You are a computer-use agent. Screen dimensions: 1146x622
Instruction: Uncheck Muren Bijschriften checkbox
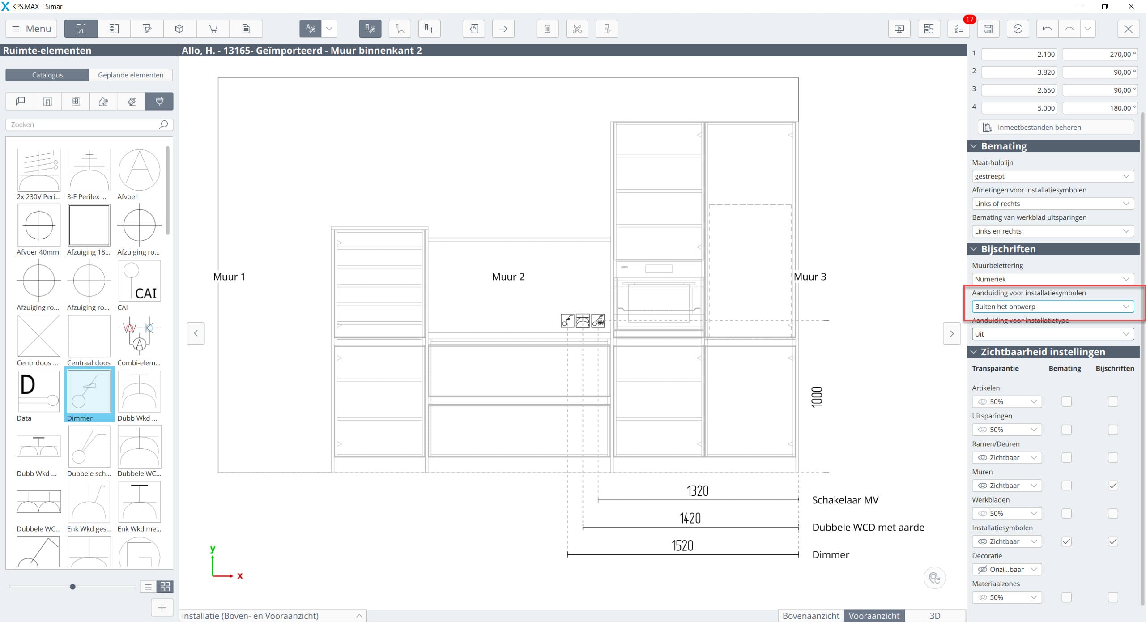(1112, 486)
